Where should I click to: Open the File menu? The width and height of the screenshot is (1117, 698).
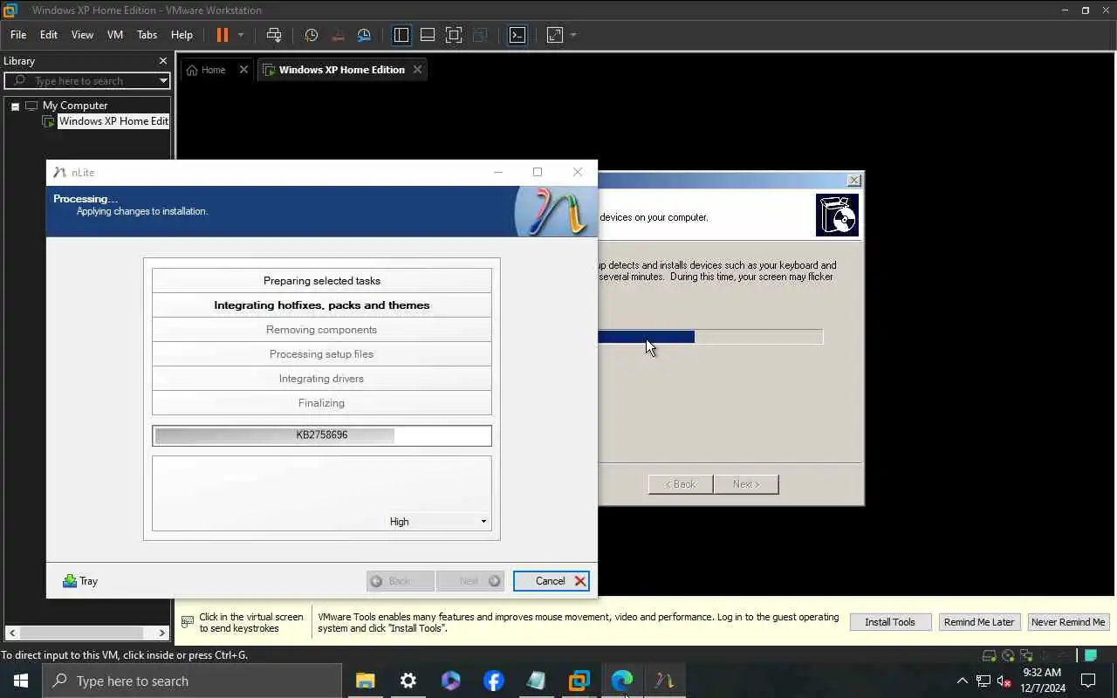tap(18, 35)
